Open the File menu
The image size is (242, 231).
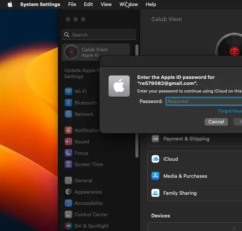[x=72, y=4]
